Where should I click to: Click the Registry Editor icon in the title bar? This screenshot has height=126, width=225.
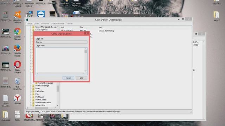point(27,20)
